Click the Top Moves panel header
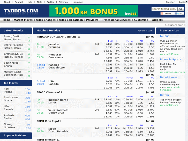The image size is (188, 141). (x=16, y=83)
